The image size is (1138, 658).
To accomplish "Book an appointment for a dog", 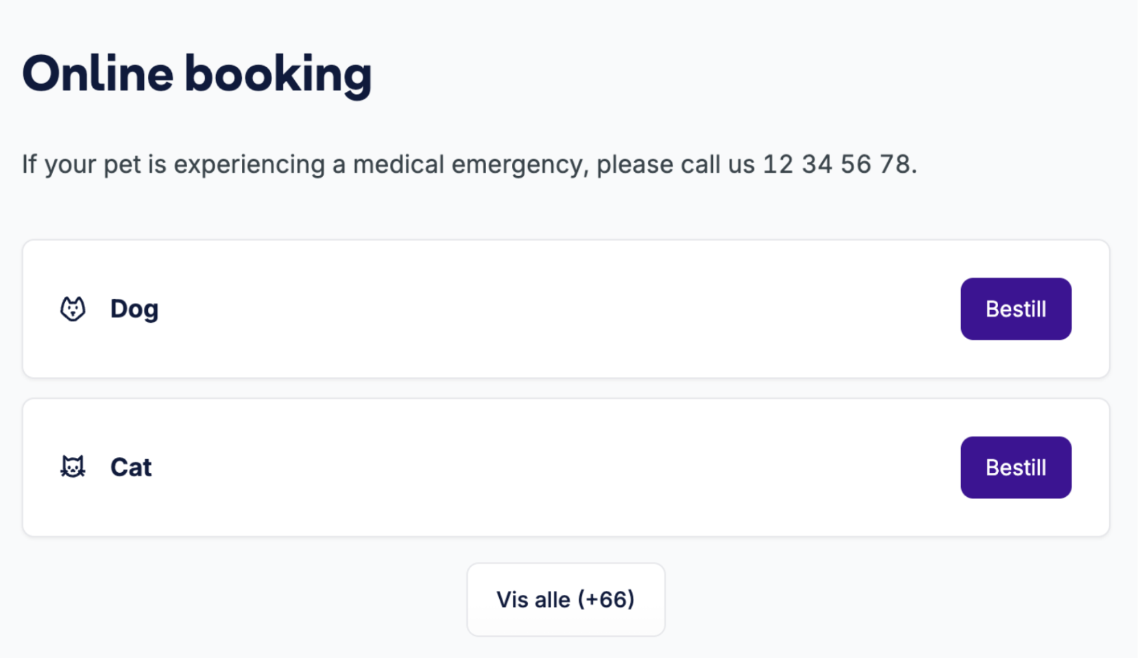I will point(1016,308).
